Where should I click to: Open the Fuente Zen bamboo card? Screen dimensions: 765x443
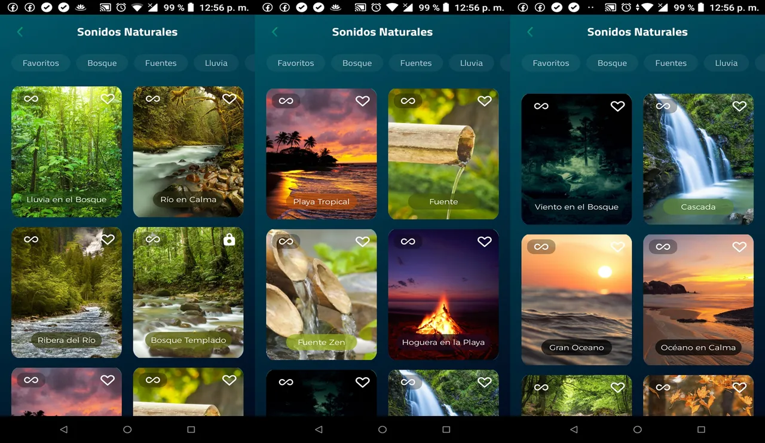[322, 295]
